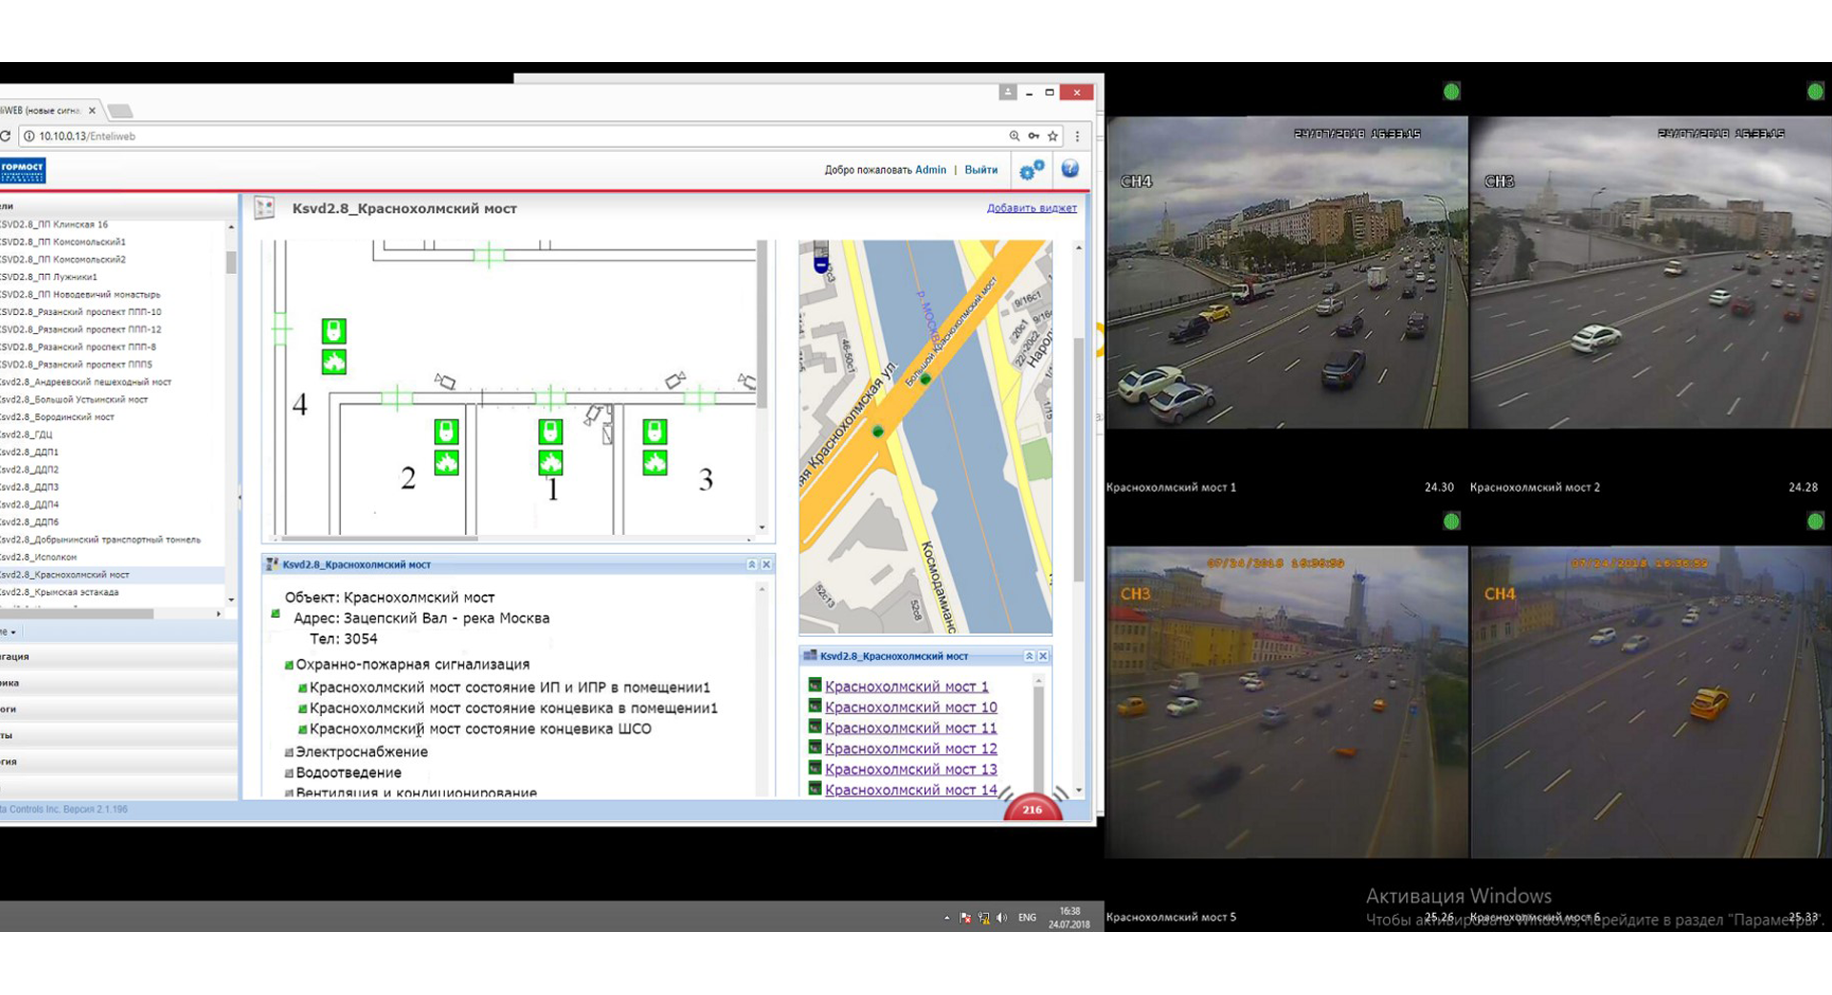Click the green indicator light above CH4 camera feed
This screenshot has width=1832, height=995.
pyautogui.click(x=1451, y=92)
